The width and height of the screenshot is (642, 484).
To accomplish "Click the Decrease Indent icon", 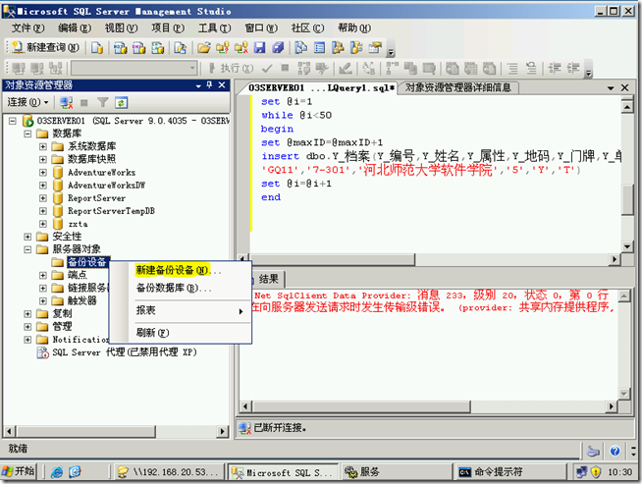I will [555, 68].
